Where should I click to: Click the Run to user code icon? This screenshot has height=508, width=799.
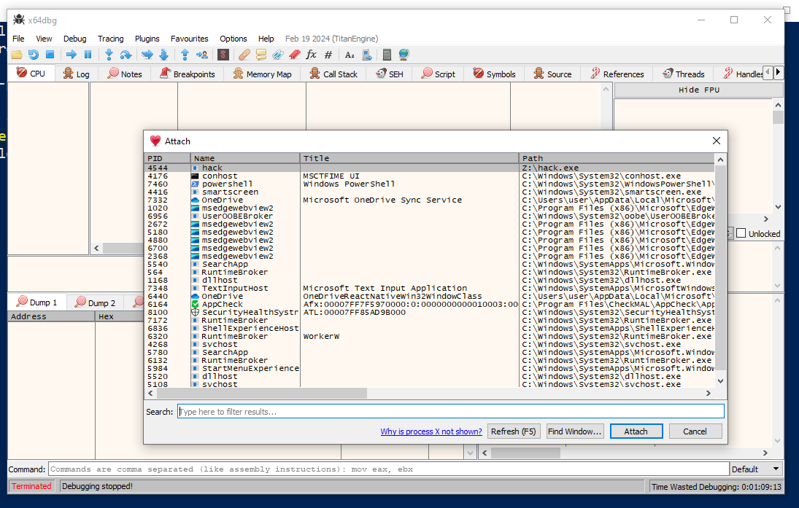tap(202, 55)
